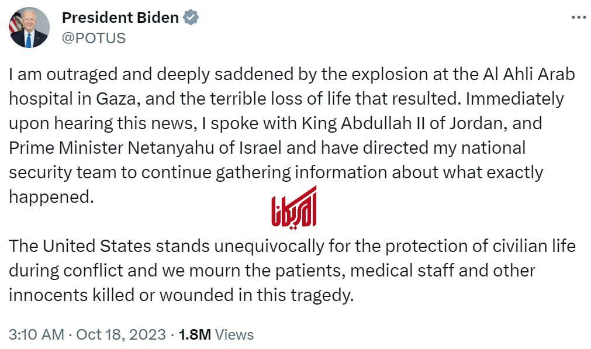Click the display name President Biden
The width and height of the screenshot is (591, 349).
[x=120, y=18]
